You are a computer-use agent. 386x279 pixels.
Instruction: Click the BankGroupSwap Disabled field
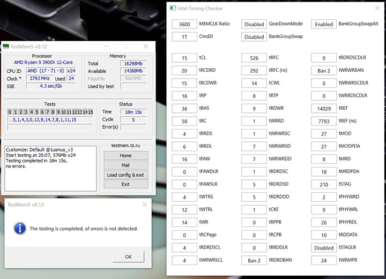click(254, 37)
